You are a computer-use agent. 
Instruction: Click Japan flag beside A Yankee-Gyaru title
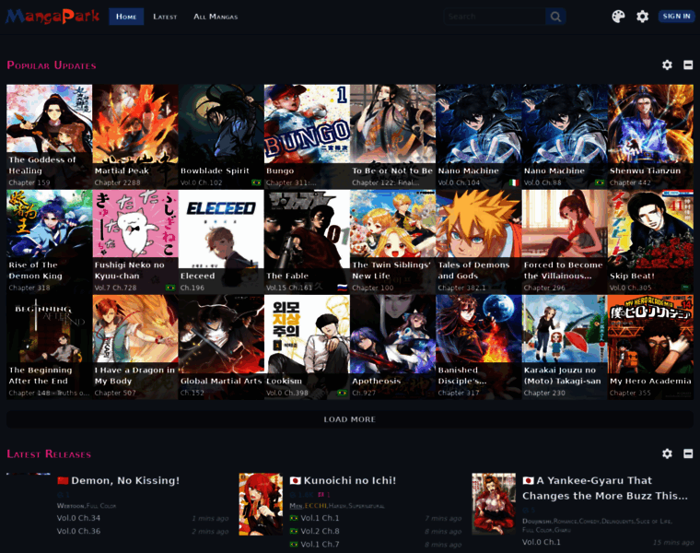click(x=528, y=480)
